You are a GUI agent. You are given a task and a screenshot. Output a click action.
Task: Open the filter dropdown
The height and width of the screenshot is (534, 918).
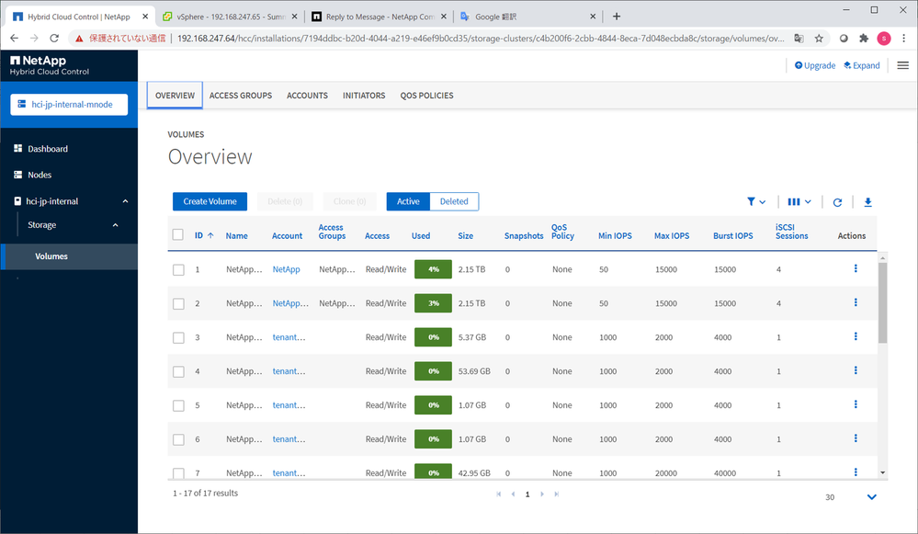(756, 202)
